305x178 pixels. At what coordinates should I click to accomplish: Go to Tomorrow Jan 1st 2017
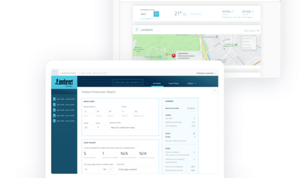tap(128, 82)
